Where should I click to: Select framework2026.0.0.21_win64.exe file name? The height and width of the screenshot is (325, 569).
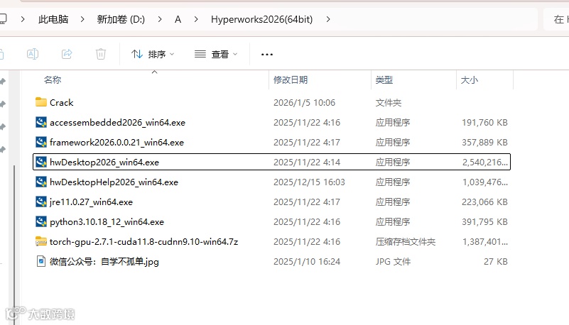[x=116, y=143]
